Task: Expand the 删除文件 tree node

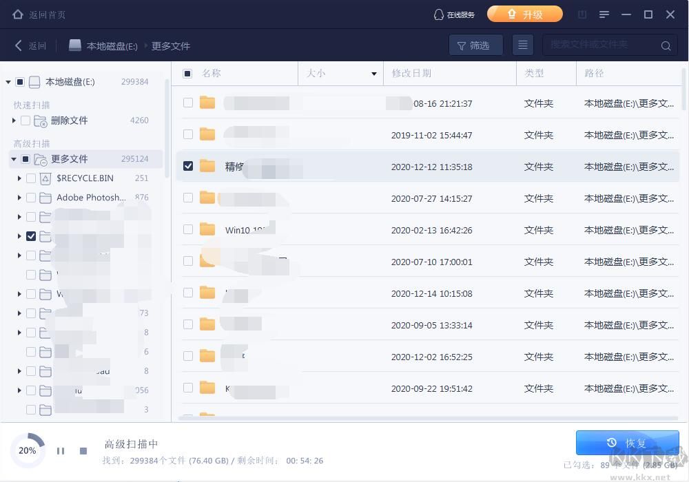Action: 14,120
